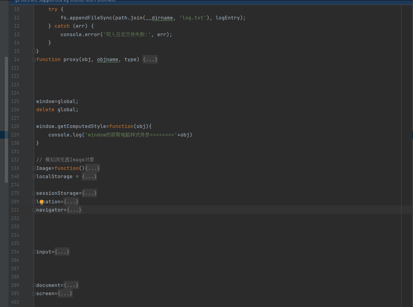Click the window=global; statement
The height and width of the screenshot is (307, 413).
[57, 102]
